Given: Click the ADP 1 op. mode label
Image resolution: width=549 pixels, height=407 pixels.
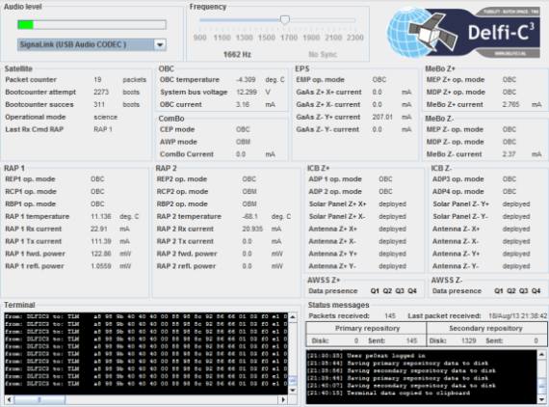Looking at the screenshot, I should point(335,179).
